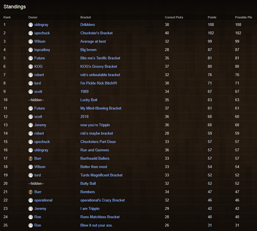Image resolution: width=257 pixels, height=231 pixels.
Task: Click the Possible Pts column header
Action: [x=243, y=17]
